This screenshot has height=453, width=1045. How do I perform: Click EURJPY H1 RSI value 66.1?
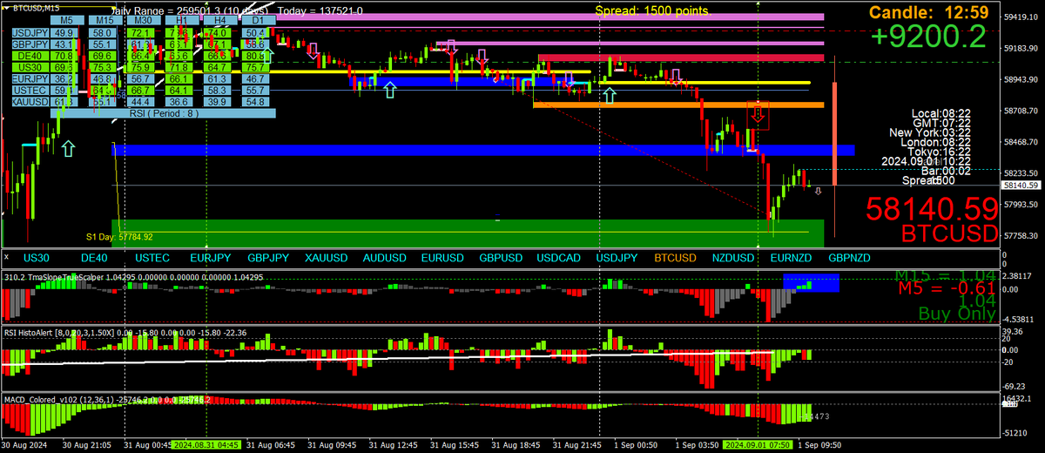pos(180,78)
